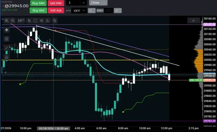Activate the crosshair cursor tool
The height and width of the screenshot is (132, 217).
click(x=7, y=30)
